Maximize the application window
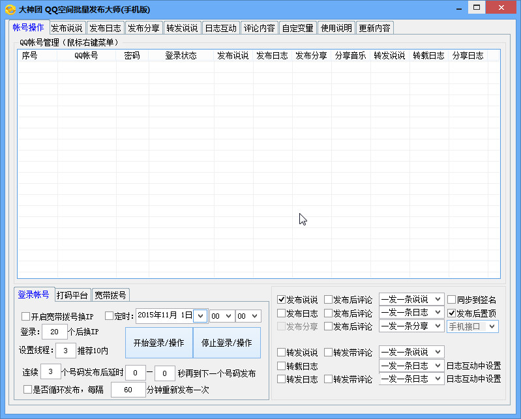521x419 pixels. pyautogui.click(x=477, y=7)
